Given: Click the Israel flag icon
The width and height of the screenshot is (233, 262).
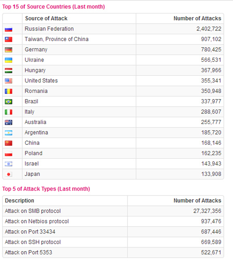Looking at the screenshot, I should [x=8, y=164].
